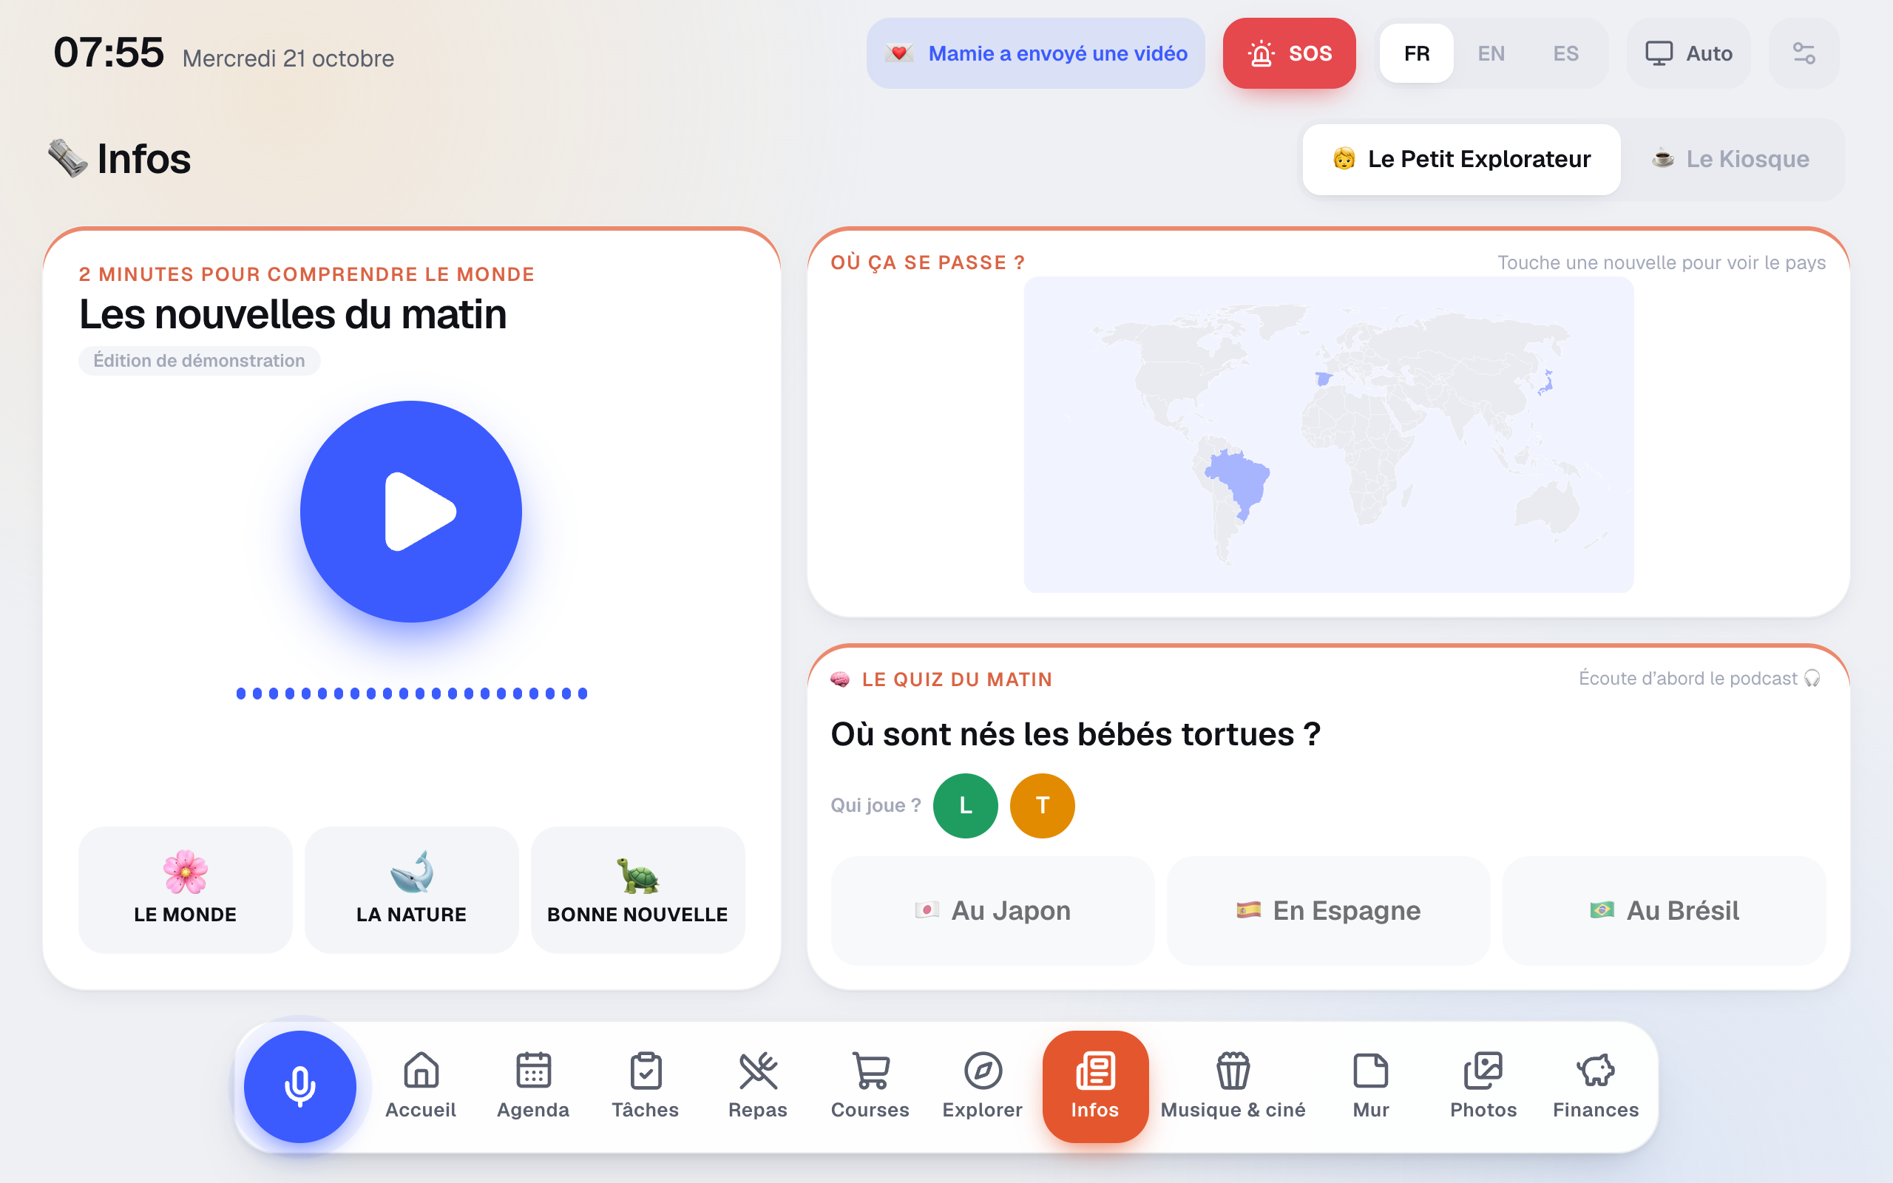Image resolution: width=1893 pixels, height=1183 pixels.
Task: Click 'Touche une nouvelle pour voir le pays'
Action: tap(1662, 263)
